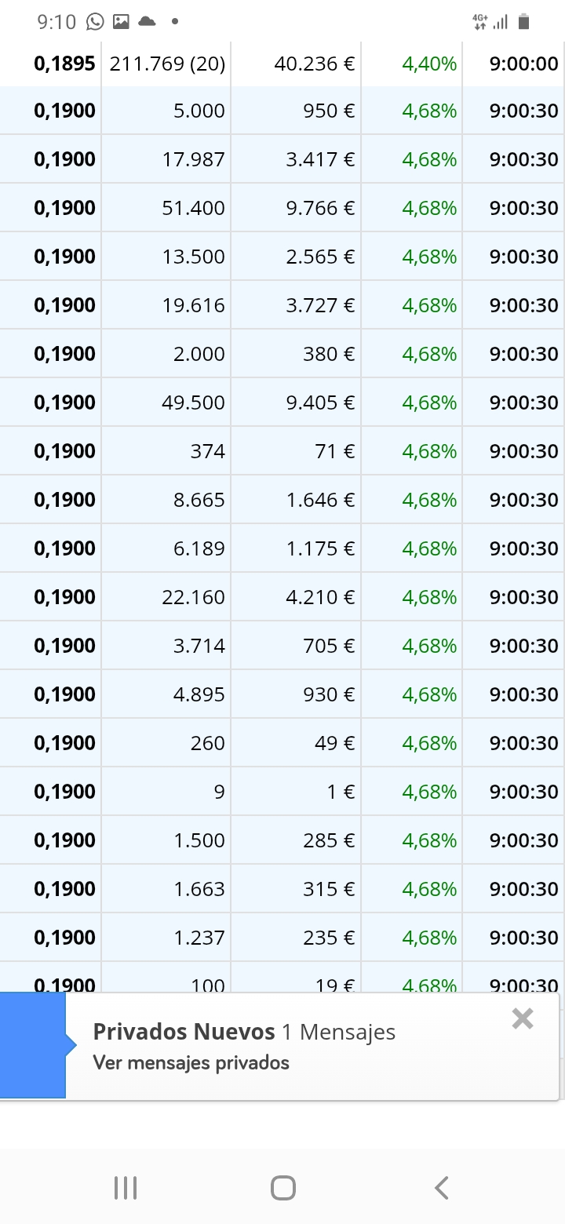This screenshot has height=1224, width=565.
Task: Select the row with volume 374
Action: 282,451
